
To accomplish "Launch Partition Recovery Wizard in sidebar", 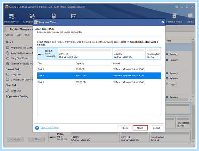I will pos(20,64).
